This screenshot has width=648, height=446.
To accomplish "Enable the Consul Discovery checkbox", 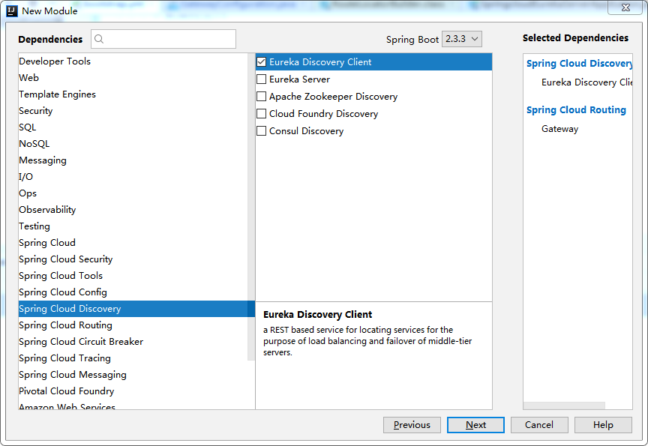I will pos(261,131).
